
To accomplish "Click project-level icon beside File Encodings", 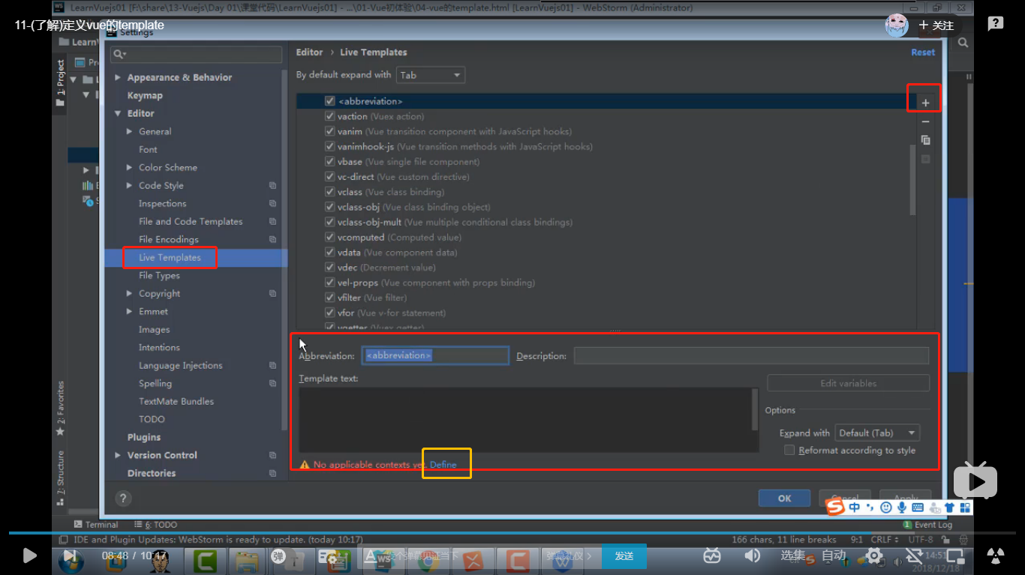I will (272, 239).
